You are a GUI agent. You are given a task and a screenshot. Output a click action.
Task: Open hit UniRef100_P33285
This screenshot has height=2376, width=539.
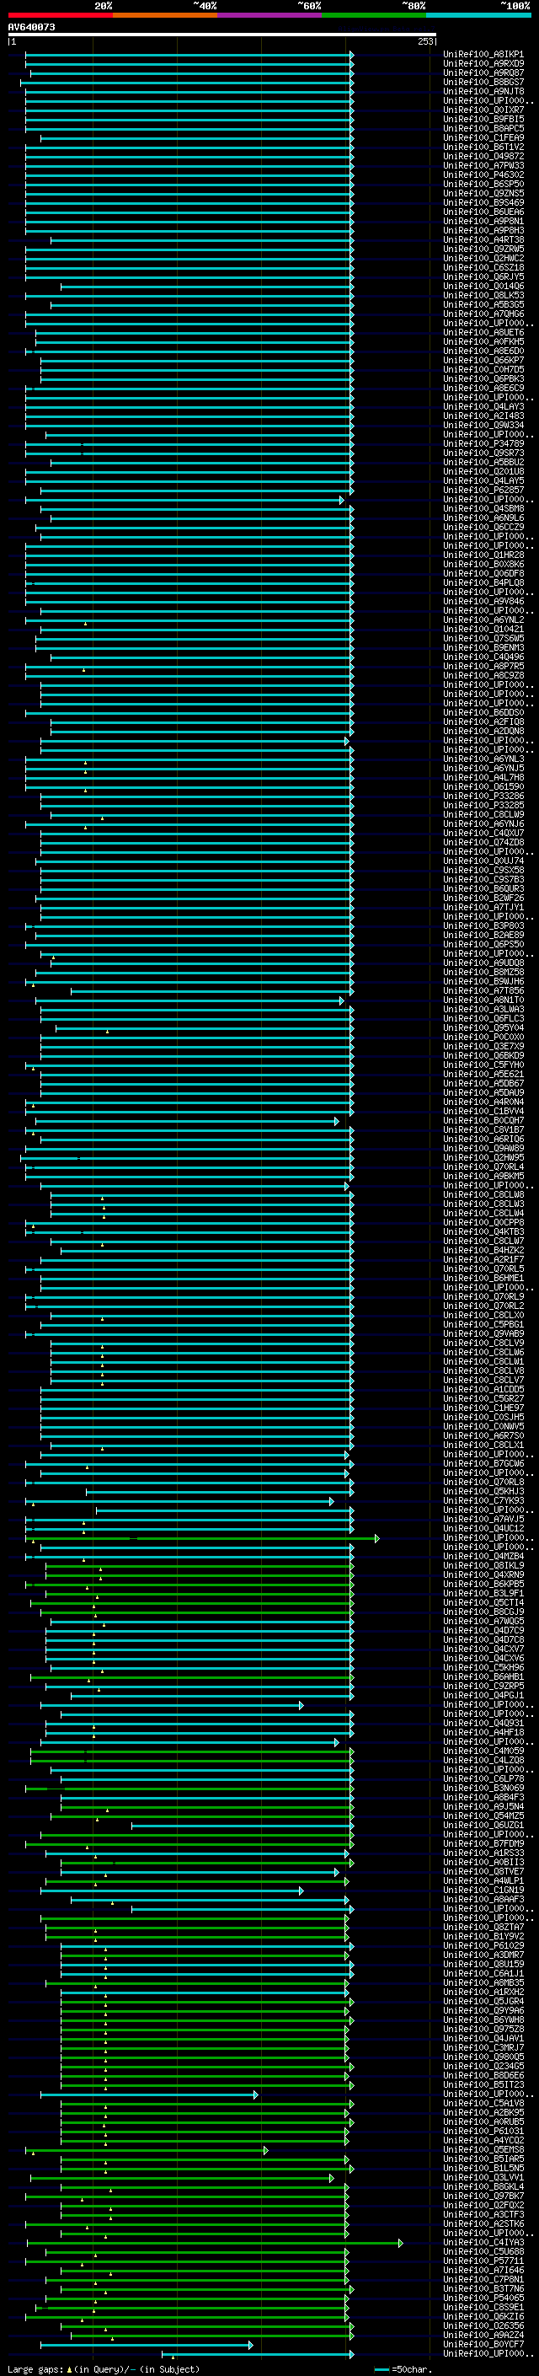click(483, 805)
